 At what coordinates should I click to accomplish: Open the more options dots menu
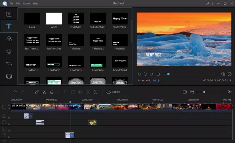tap(213, 3)
